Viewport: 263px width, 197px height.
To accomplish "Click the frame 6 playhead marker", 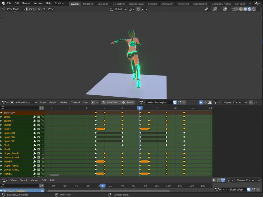I will pyautogui.click(x=140, y=108).
